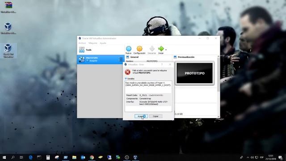286x161 pixels.
Task: Open the dropdown arrow beside Iniciar
Action: point(166,50)
